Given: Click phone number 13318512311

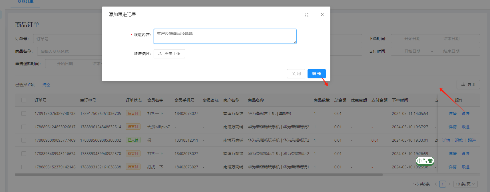Looking at the screenshot, I should (186, 140).
